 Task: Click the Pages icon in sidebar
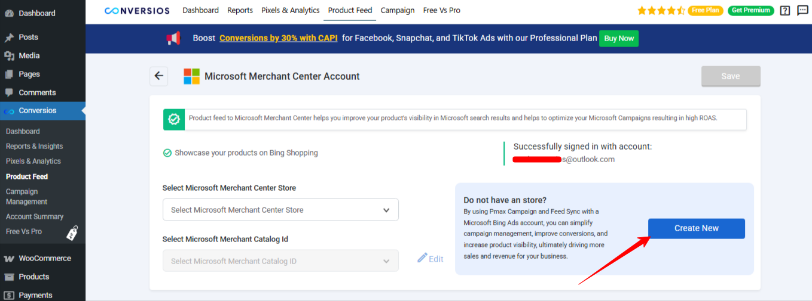tap(9, 75)
